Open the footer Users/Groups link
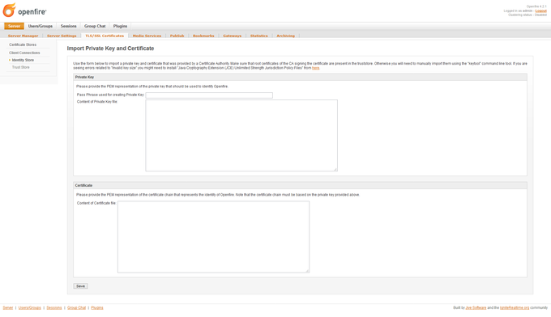 (29, 308)
